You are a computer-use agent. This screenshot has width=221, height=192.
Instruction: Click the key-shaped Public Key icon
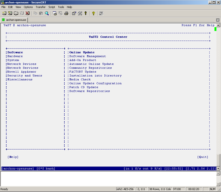tap(86, 14)
